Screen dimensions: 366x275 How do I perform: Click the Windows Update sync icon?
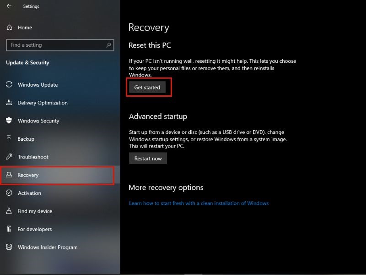pyautogui.click(x=9, y=85)
